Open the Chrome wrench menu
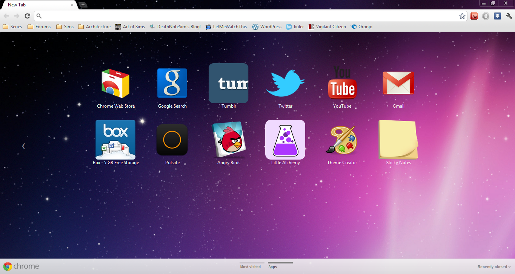This screenshot has width=515, height=274. (x=509, y=16)
